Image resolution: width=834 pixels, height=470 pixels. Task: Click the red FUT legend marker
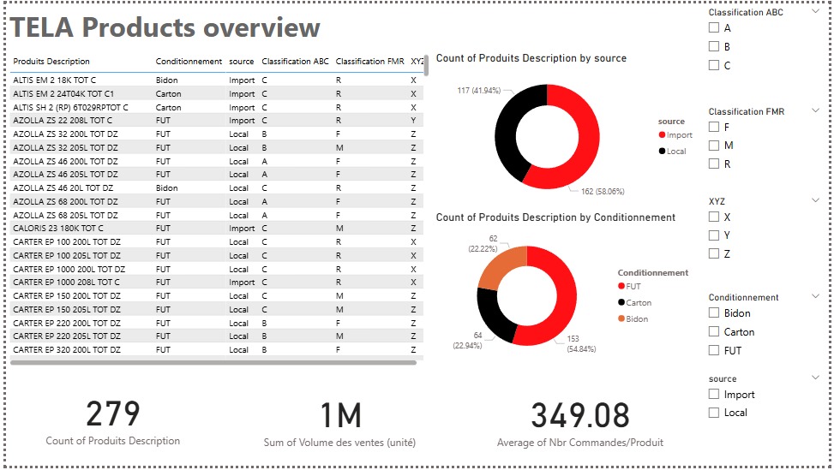point(621,287)
